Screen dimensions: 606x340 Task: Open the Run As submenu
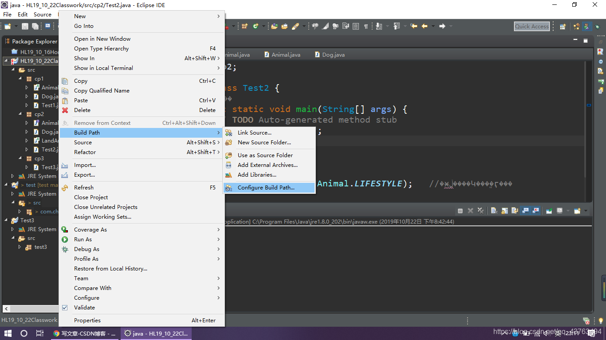coord(142,240)
